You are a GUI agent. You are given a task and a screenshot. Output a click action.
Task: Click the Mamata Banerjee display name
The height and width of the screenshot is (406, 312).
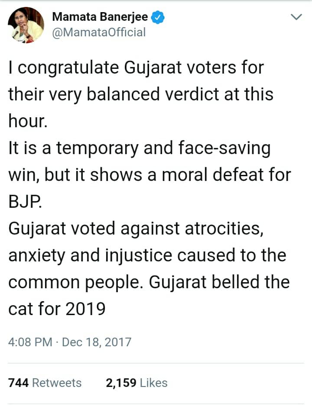(x=100, y=17)
